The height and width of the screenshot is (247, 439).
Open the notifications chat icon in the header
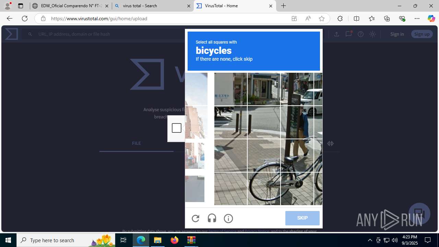[348, 34]
